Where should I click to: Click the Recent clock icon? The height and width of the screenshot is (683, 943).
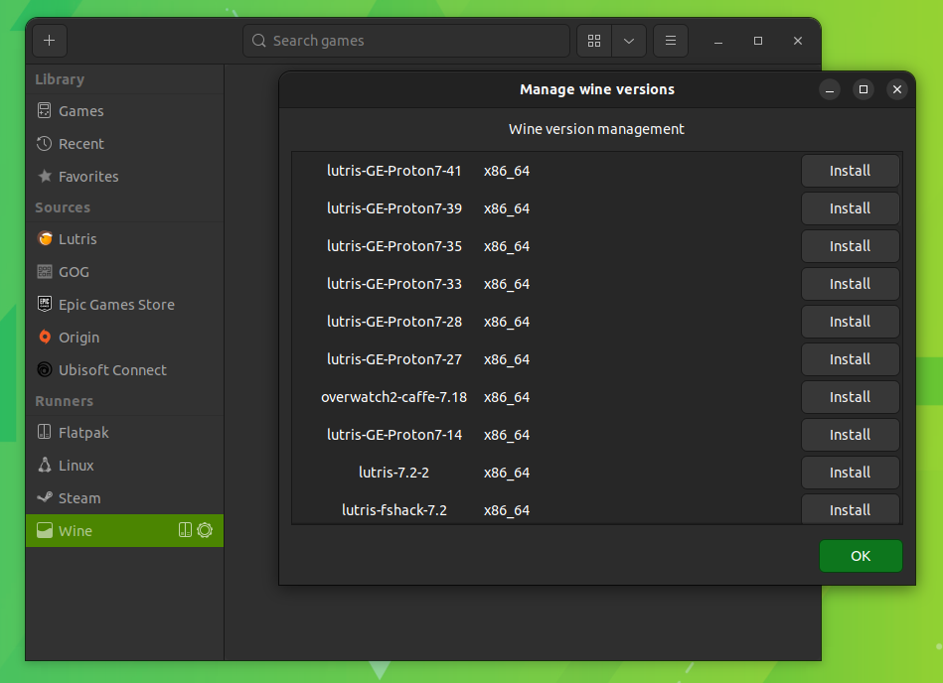(x=45, y=144)
